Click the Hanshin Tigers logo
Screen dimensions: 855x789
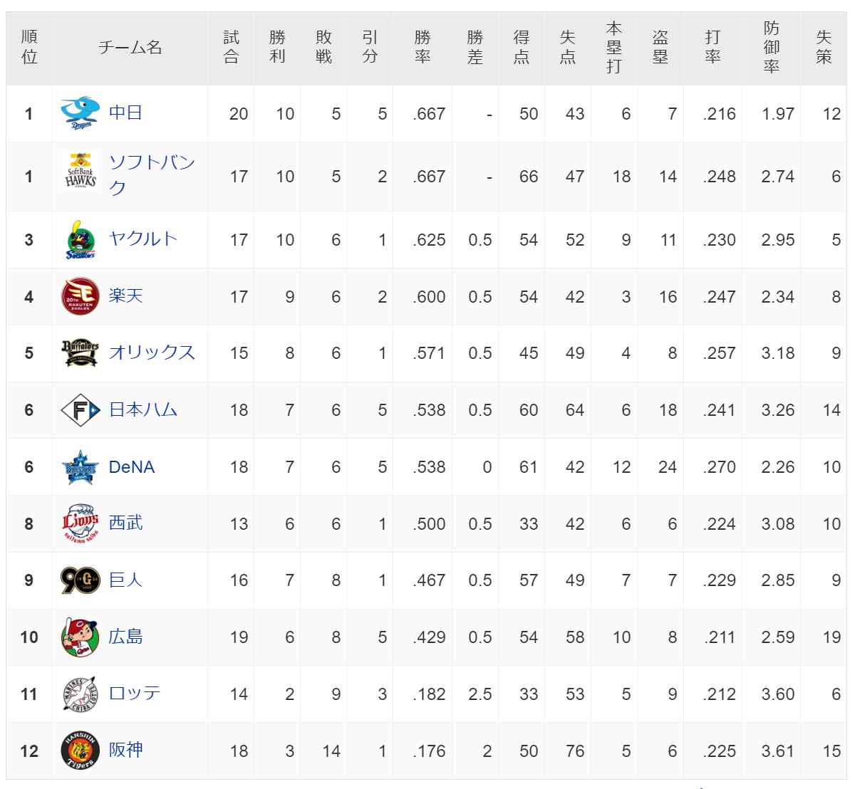80,751
